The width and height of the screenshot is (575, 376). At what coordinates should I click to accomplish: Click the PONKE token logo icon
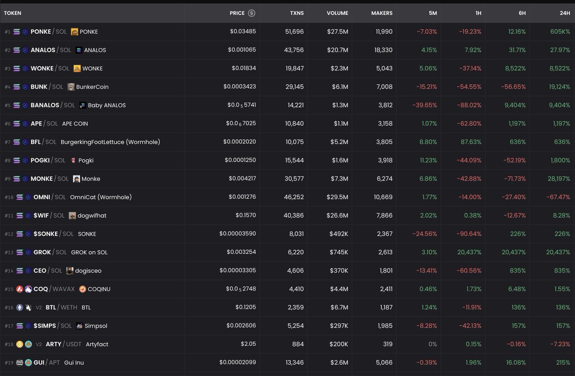pyautogui.click(x=74, y=32)
